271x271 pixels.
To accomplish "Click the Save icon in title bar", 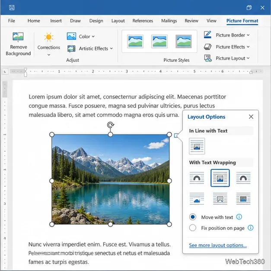I will pos(12,8).
